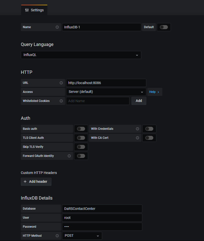The height and width of the screenshot is (241, 204).
Task: Expand the Access Help section
Action: [155, 92]
